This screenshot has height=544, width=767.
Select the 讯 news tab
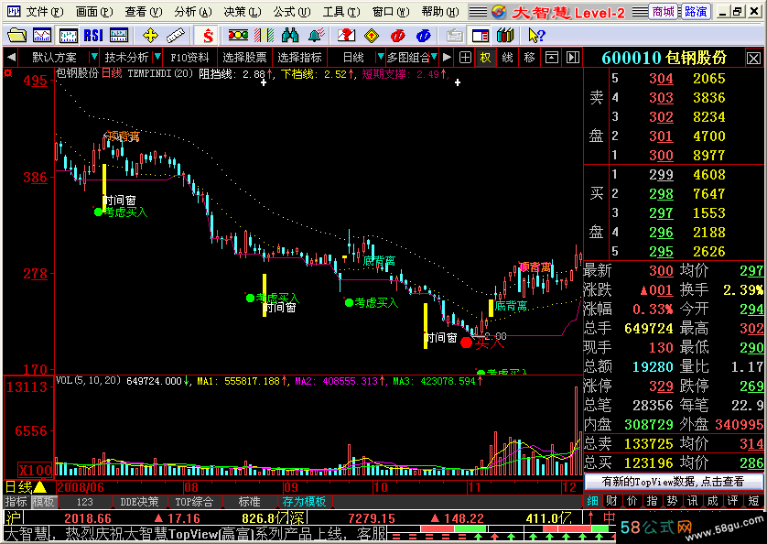pos(692,501)
